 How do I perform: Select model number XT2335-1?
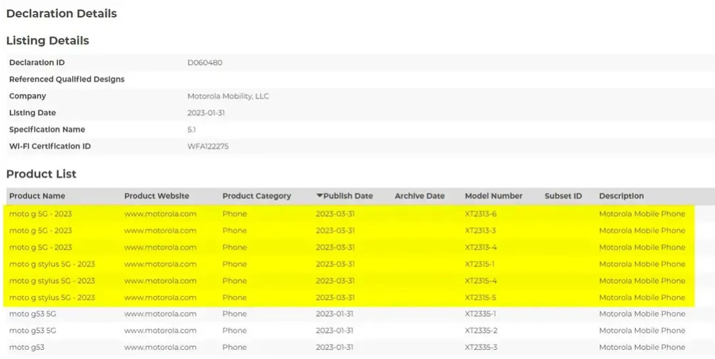coord(480,314)
